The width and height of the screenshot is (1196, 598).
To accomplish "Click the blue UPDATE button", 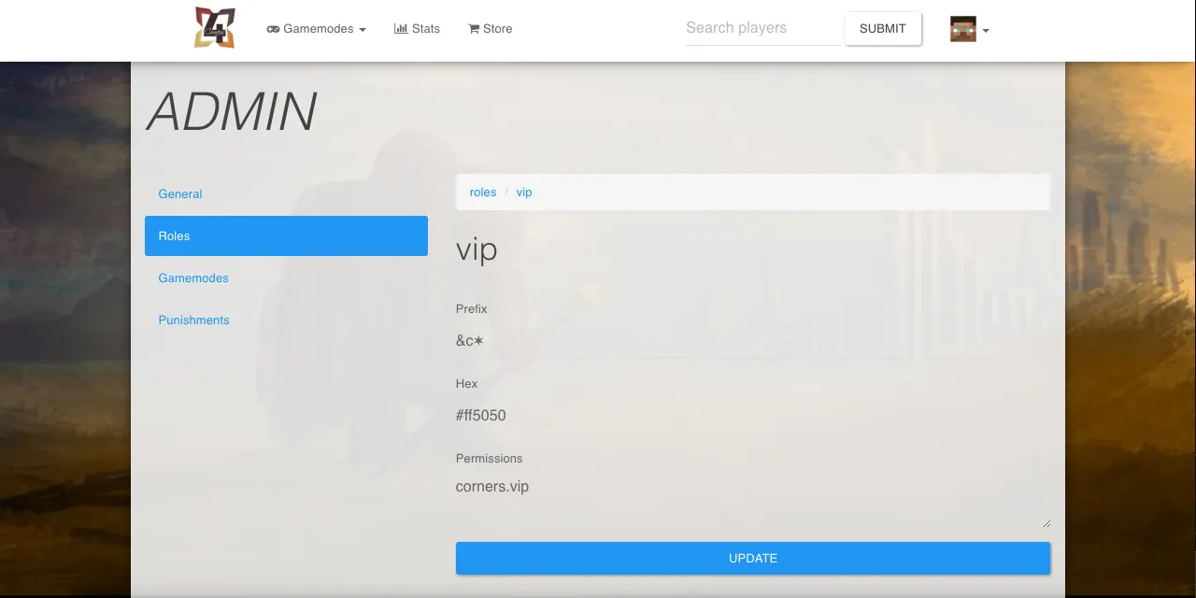I will (753, 558).
